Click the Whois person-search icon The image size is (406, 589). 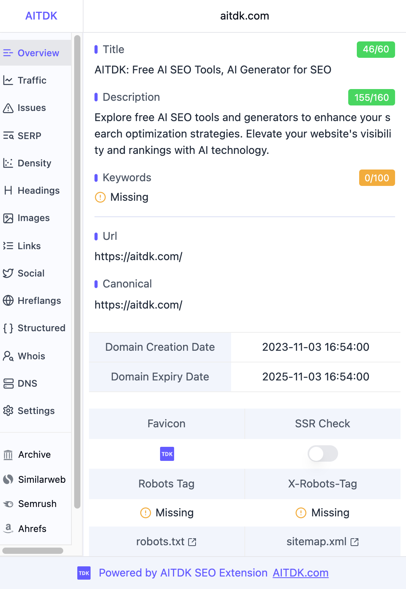[8, 356]
